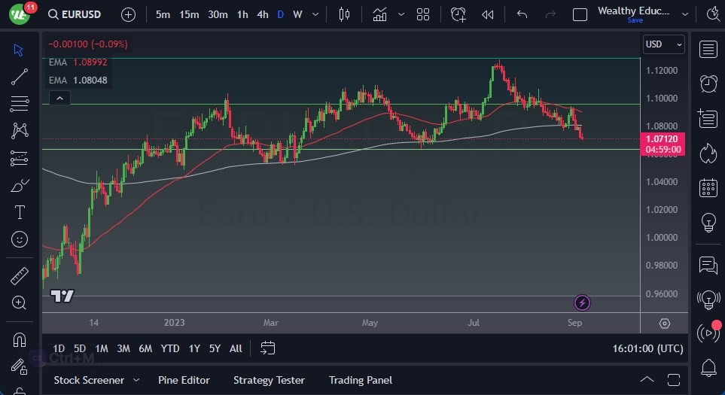The width and height of the screenshot is (725, 395).
Task: Select the 6M date range button
Action: click(x=145, y=348)
